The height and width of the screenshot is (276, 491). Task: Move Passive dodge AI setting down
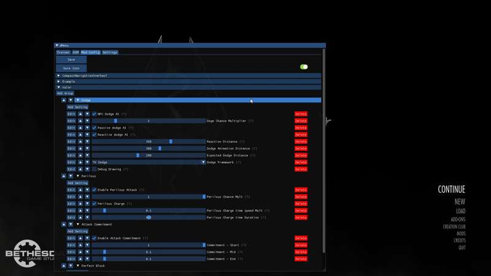[87, 128]
